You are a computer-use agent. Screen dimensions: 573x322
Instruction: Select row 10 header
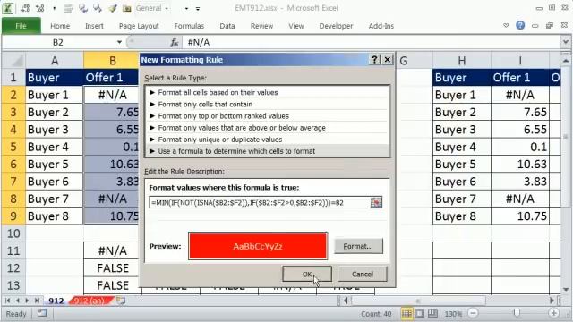tap(13, 233)
